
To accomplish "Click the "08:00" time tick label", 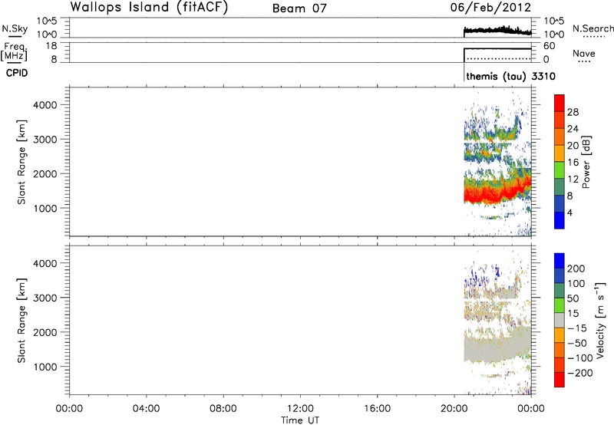I will tap(223, 409).
